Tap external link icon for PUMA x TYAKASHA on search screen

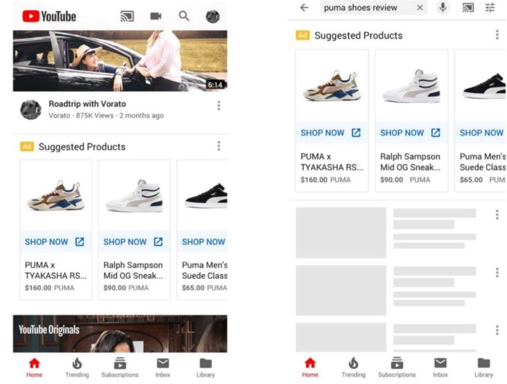click(356, 132)
